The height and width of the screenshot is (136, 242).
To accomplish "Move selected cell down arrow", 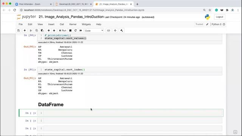I will [54, 31].
